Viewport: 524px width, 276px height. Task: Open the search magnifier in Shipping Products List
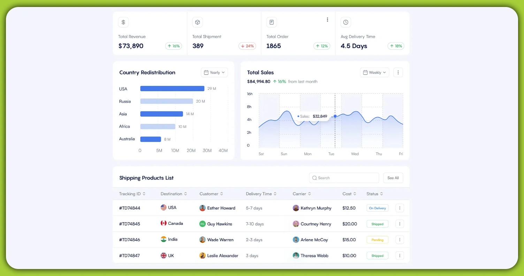tap(315, 178)
